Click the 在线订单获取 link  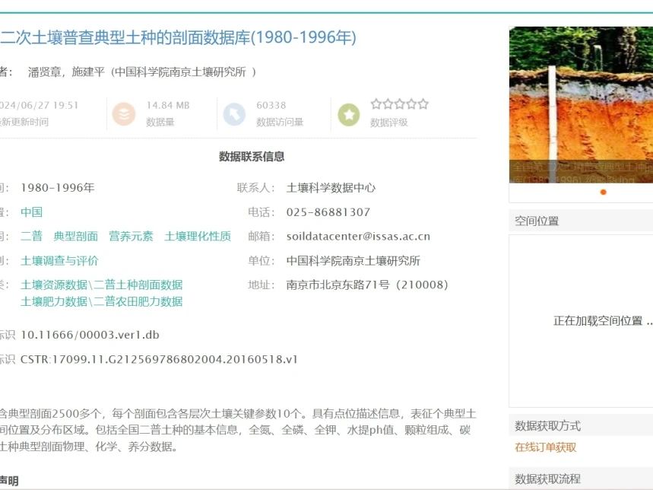546,447
